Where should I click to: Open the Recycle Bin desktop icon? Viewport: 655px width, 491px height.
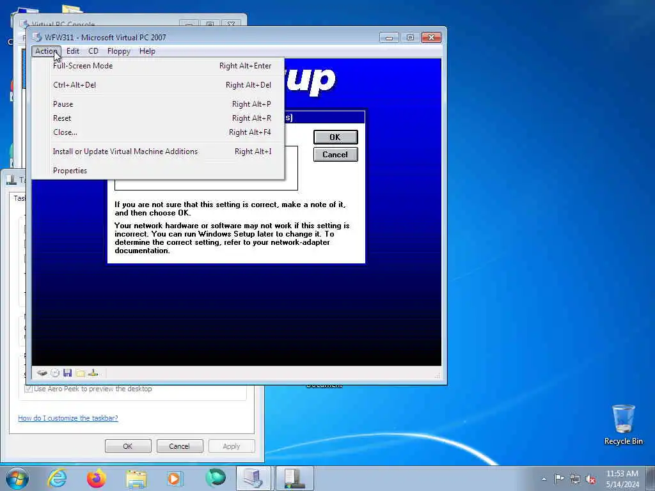[x=623, y=425]
